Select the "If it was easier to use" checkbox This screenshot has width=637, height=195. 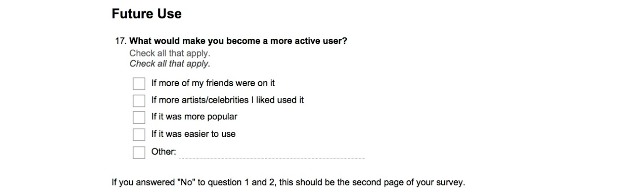[139, 135]
